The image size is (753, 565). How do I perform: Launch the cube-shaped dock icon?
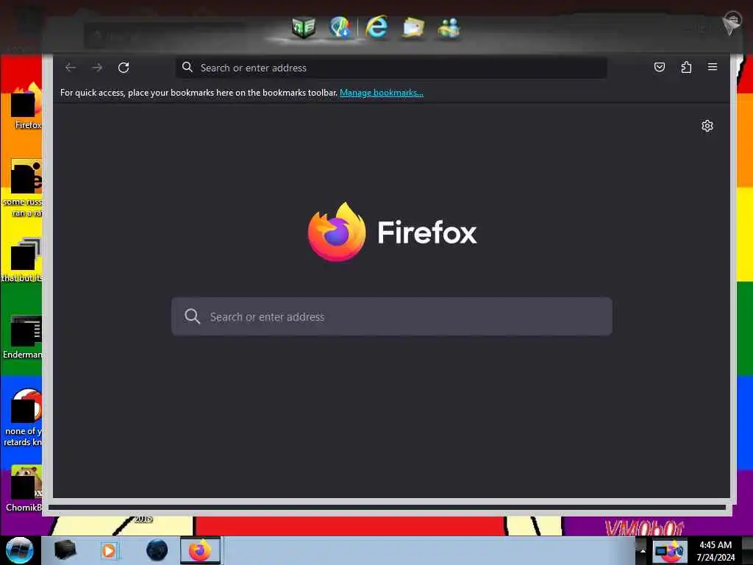(304, 27)
